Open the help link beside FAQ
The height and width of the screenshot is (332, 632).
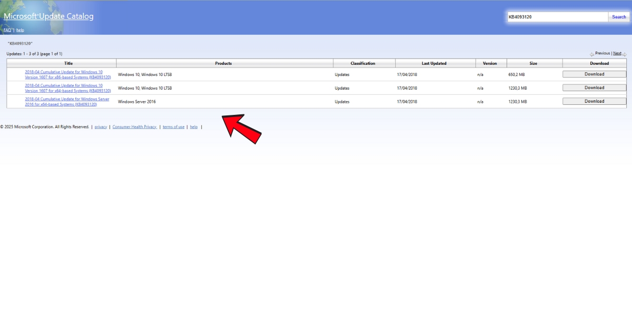point(20,30)
